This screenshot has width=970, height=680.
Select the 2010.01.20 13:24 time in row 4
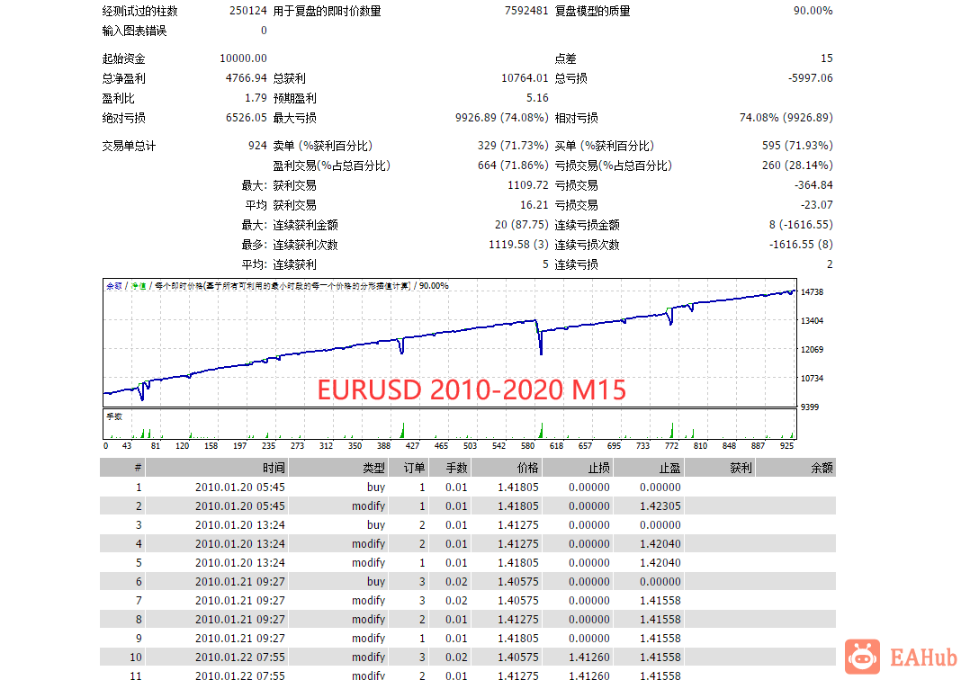click(x=240, y=543)
